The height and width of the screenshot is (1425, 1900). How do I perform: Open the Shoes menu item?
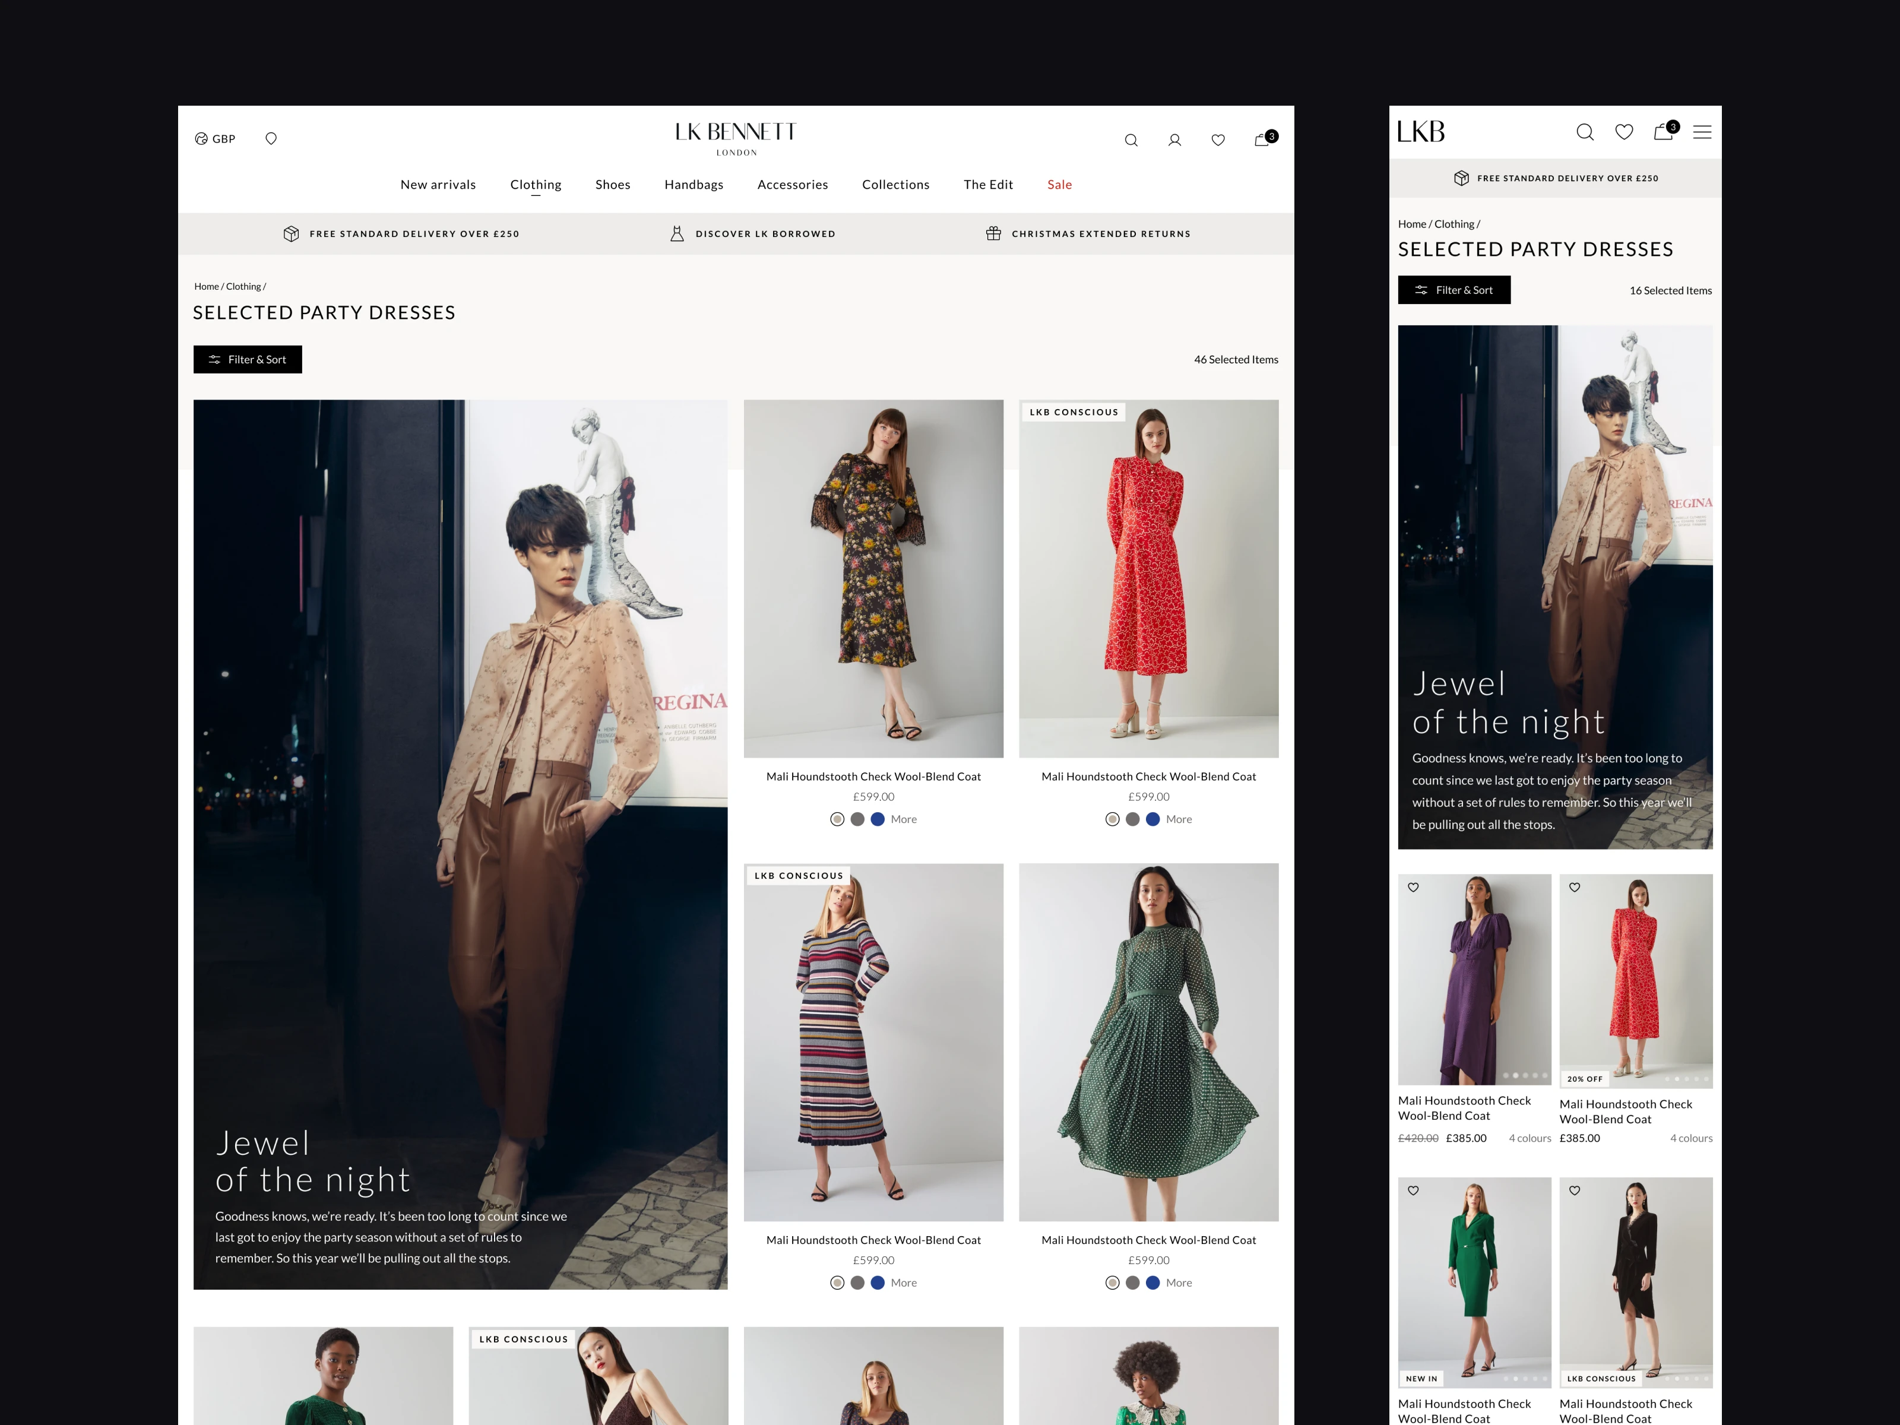[612, 185]
